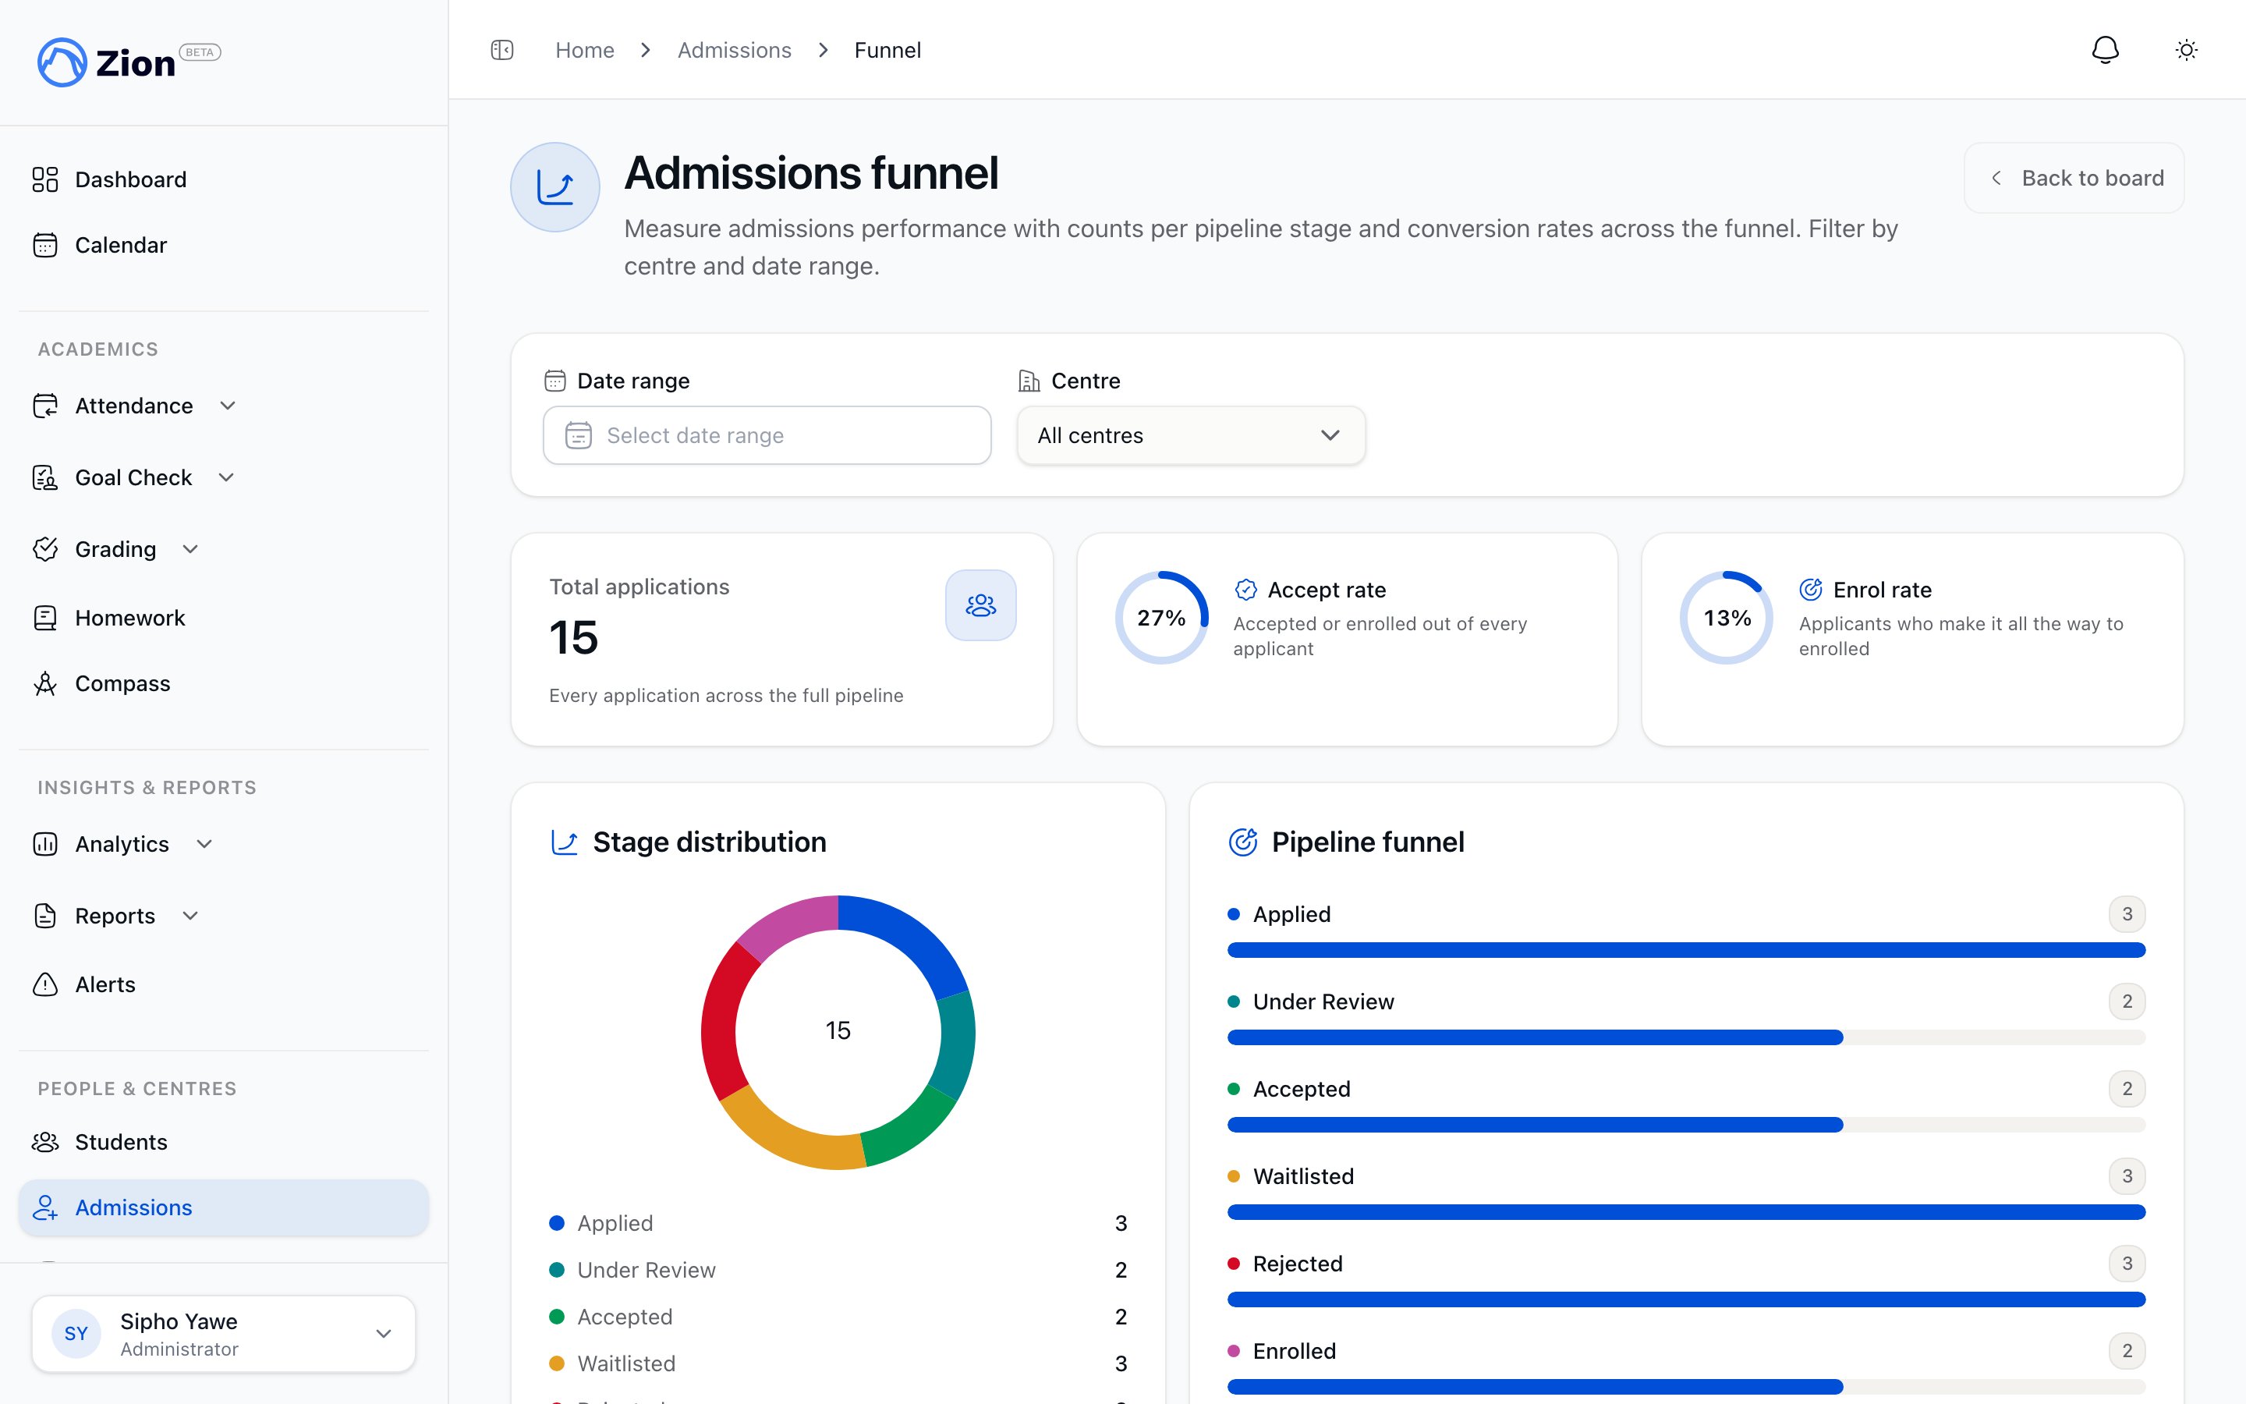2246x1404 pixels.
Task: Click the 13% enrol rate progress ring
Action: click(x=1727, y=618)
